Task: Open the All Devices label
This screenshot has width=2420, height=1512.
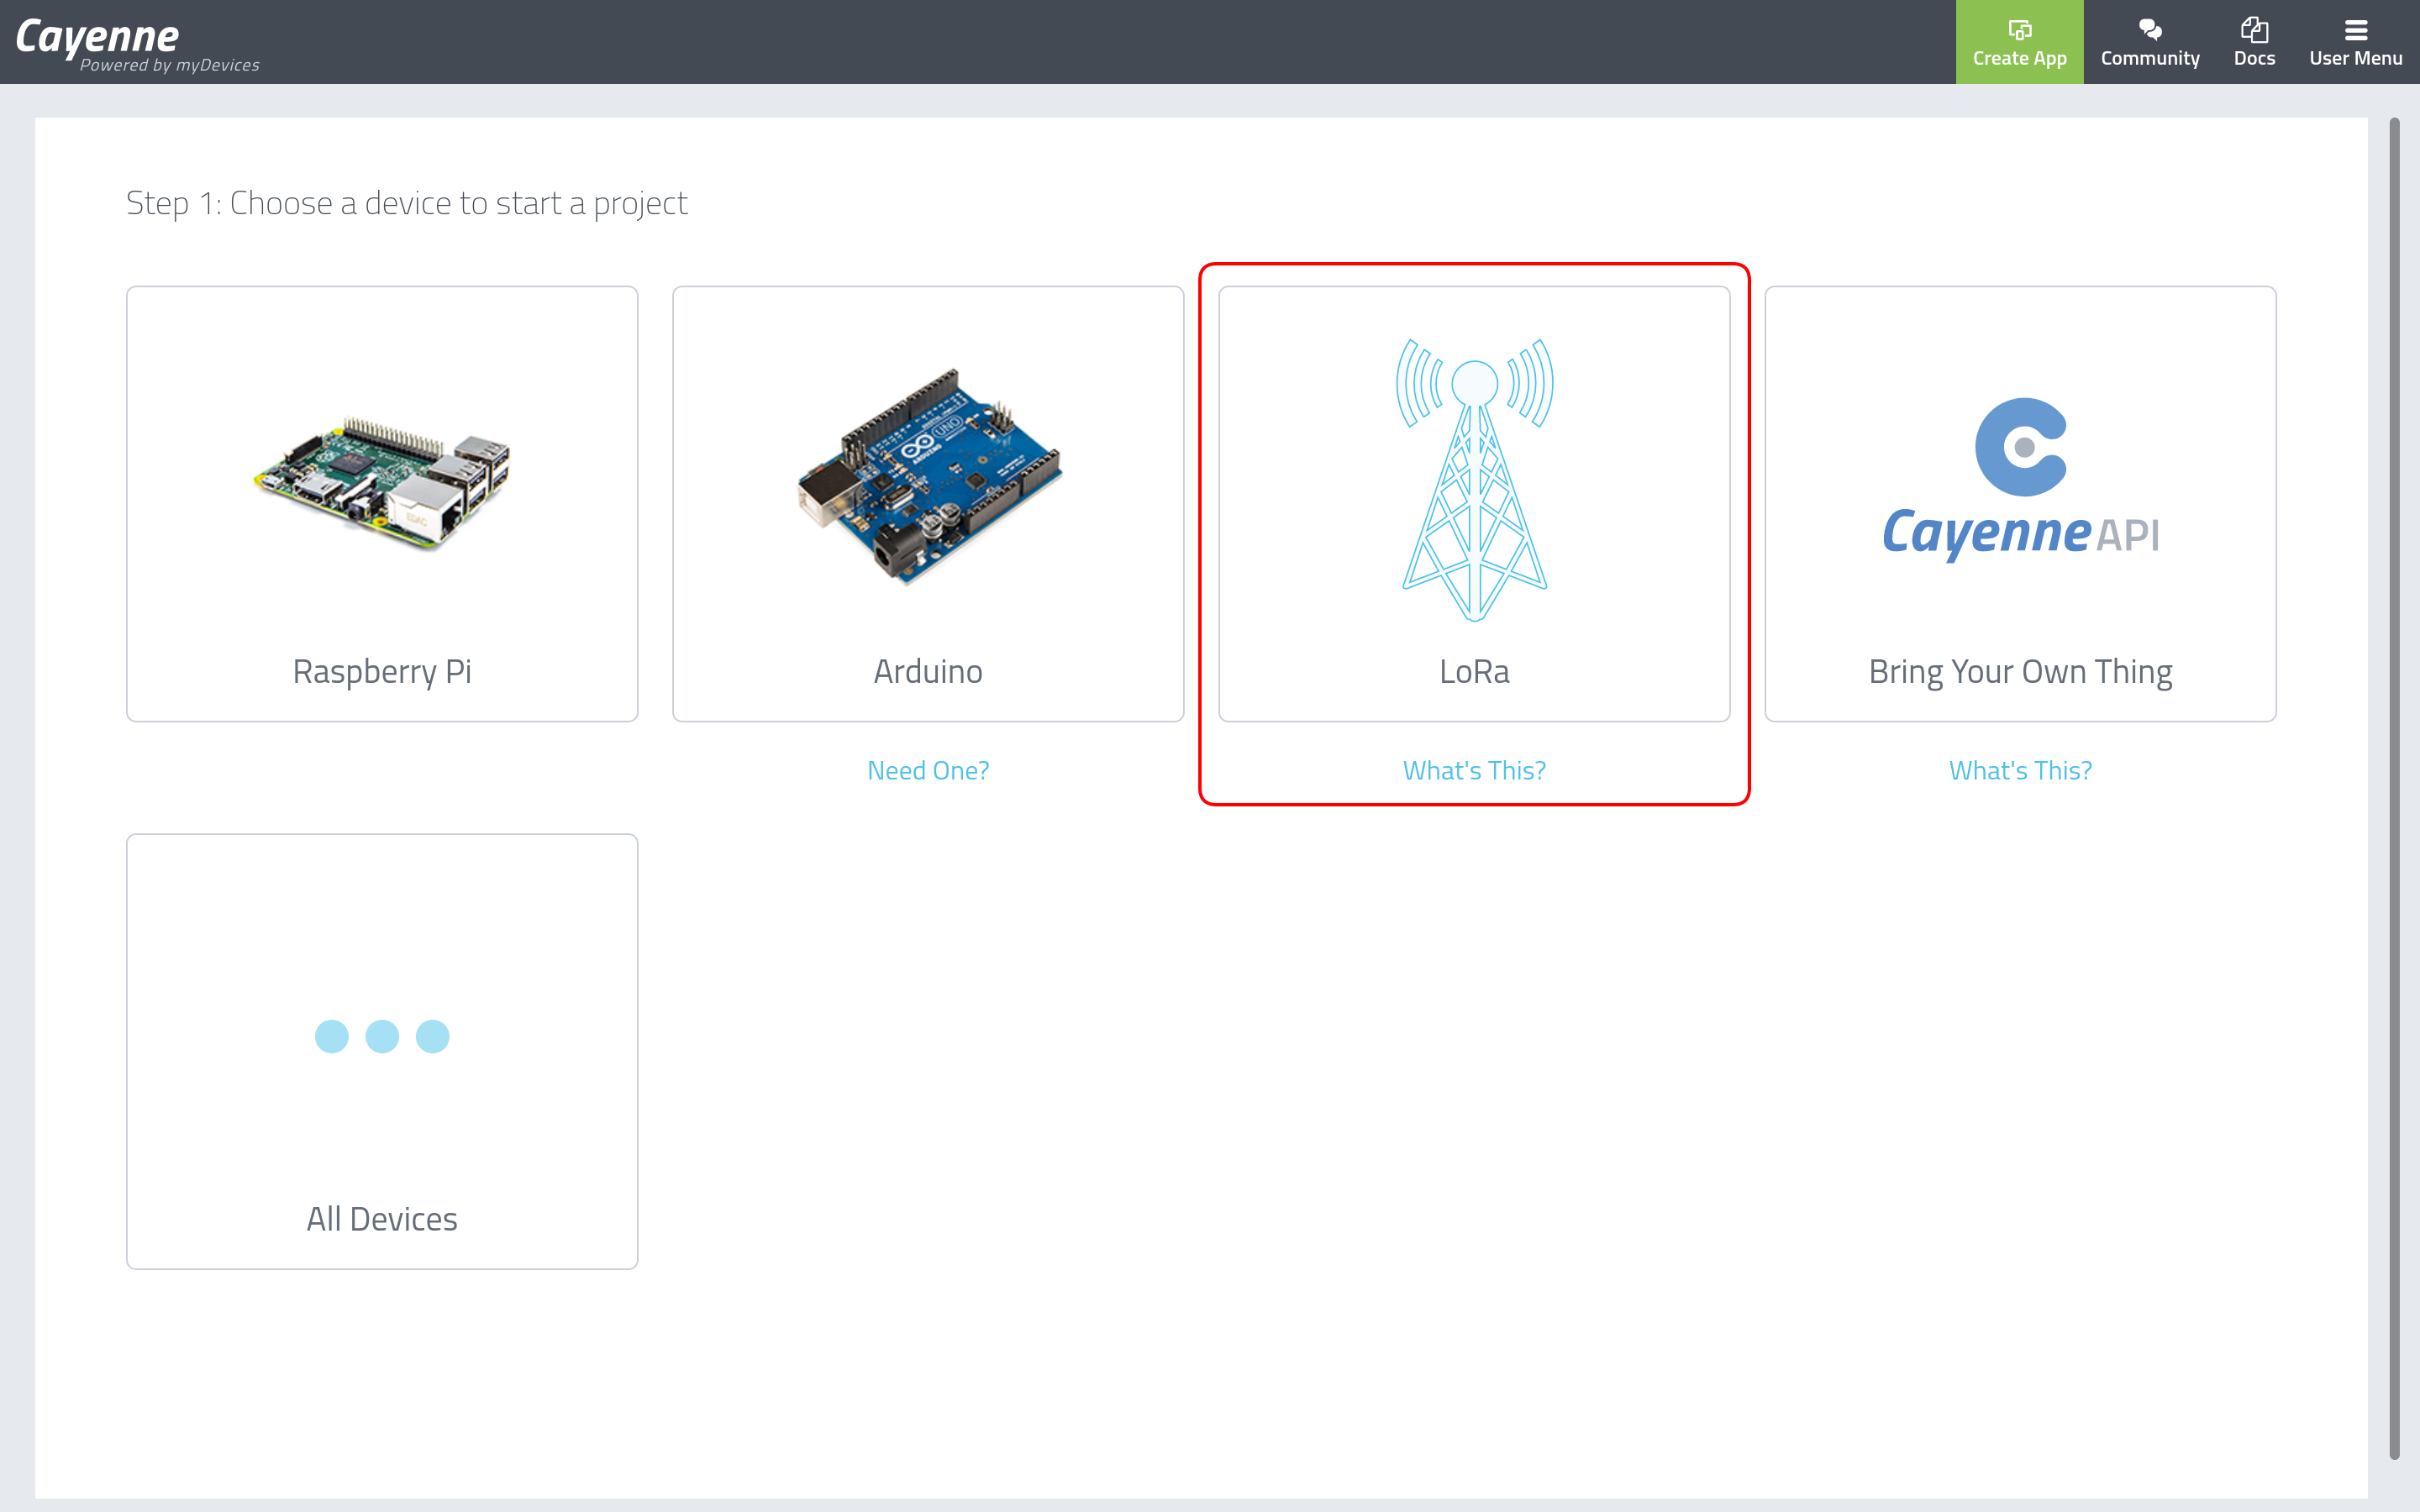Action: [x=382, y=1219]
